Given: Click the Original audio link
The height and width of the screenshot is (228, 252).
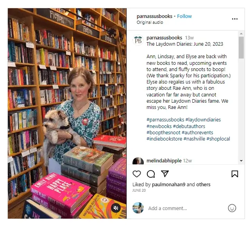Looking at the screenshot, I should point(150,22).
